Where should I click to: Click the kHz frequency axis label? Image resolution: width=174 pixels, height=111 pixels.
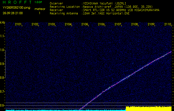click(x=2, y=22)
